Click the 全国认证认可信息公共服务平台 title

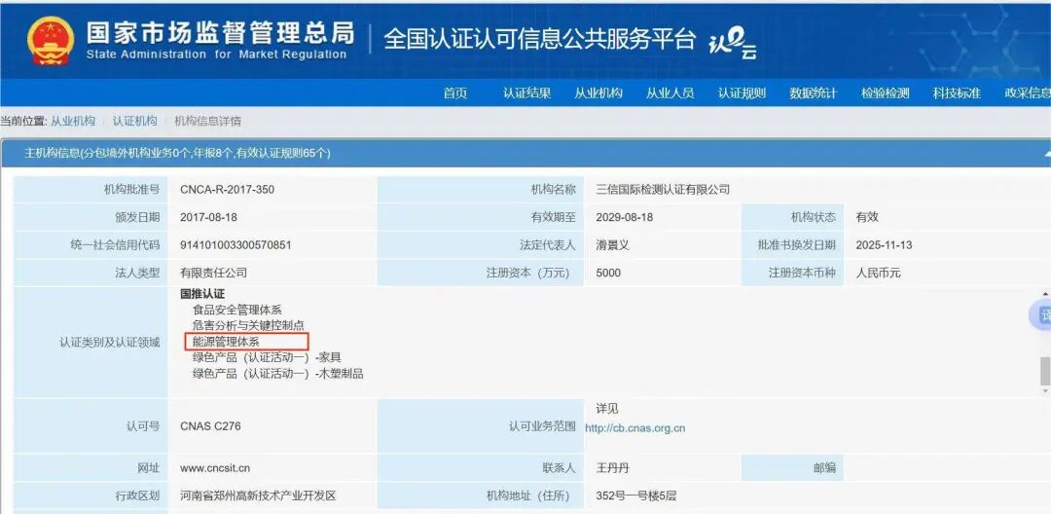[540, 39]
